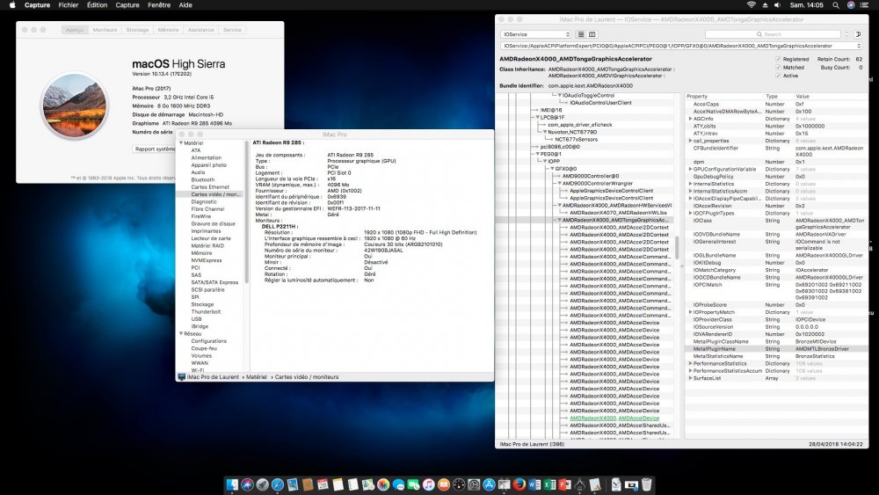The image size is (879, 495).
Task: Open Microsoft Excel from the Dock
Action: (x=549, y=484)
